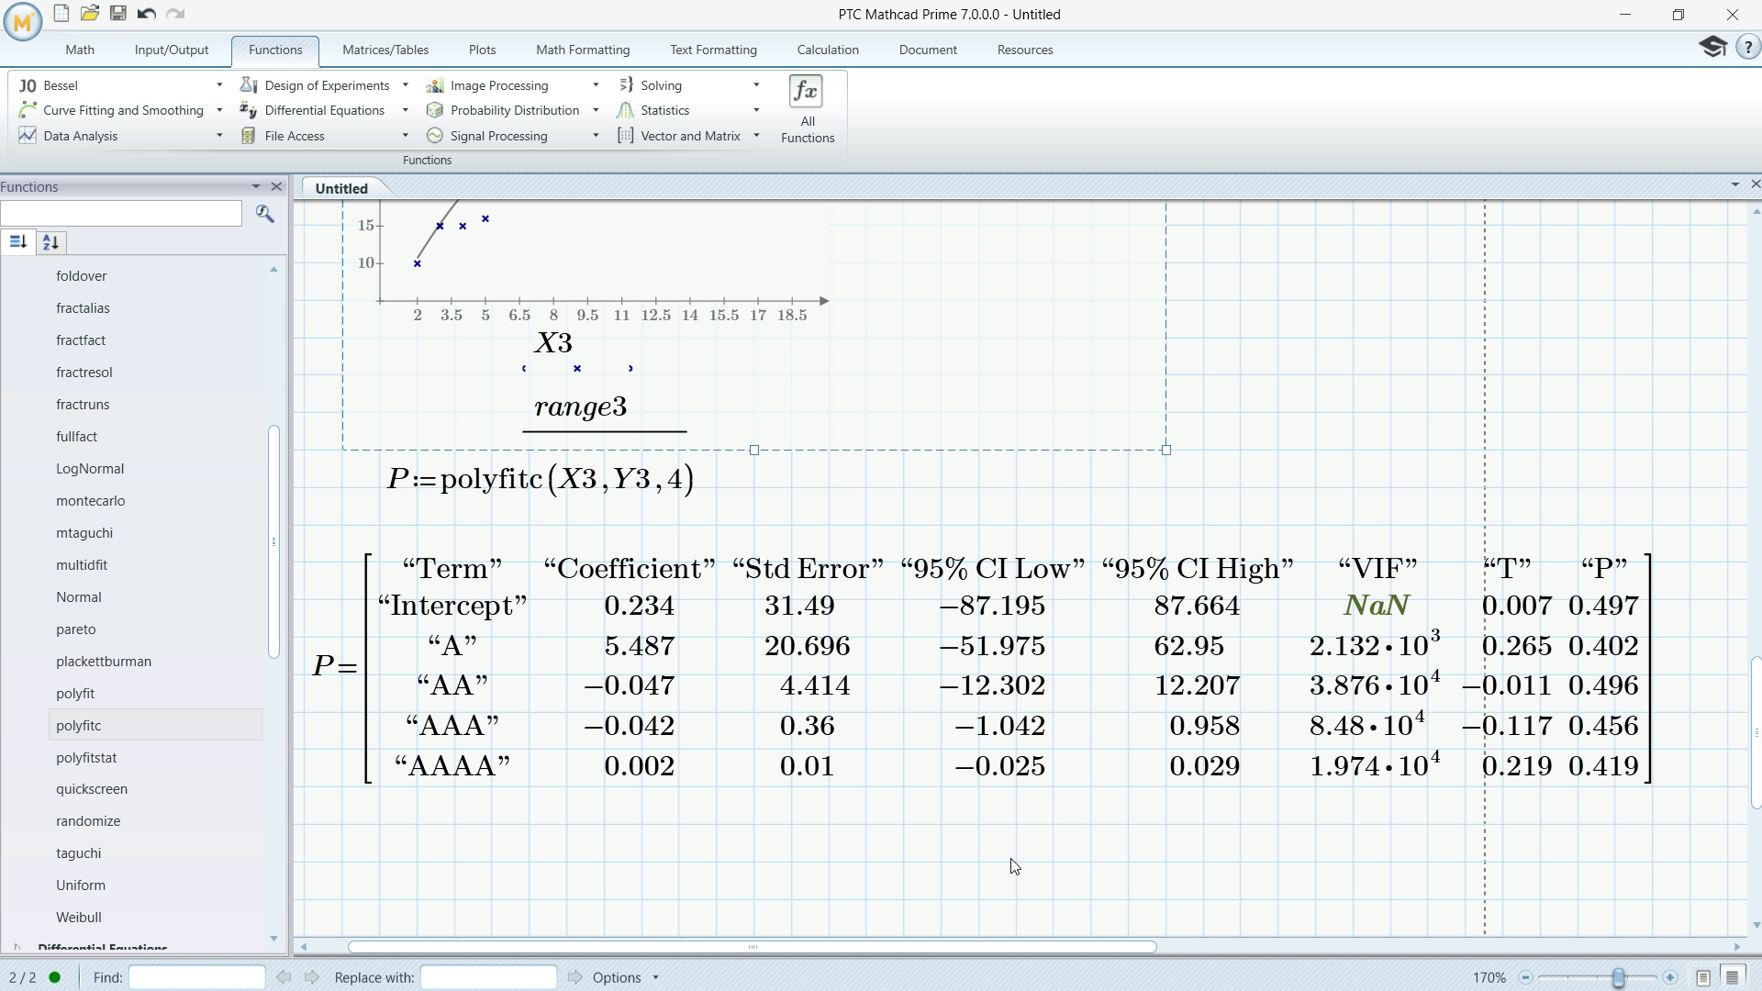The height and width of the screenshot is (991, 1762).
Task: Sort functions alphabetically A-Z icon
Action: pos(50,242)
